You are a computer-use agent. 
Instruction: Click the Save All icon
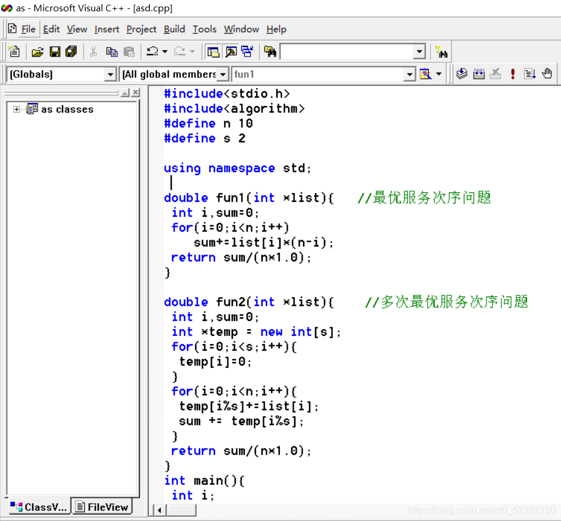(x=71, y=52)
